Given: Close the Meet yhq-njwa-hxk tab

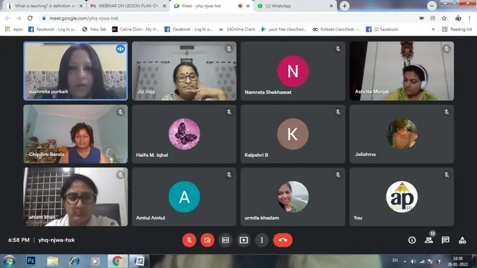Looking at the screenshot, I should click(x=248, y=6).
